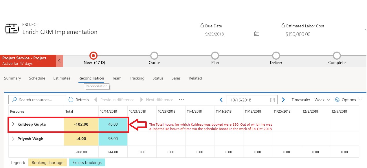Click the lock icon beside Estimated Labor Cost
The width and height of the screenshot is (367, 168).
coord(283,26)
